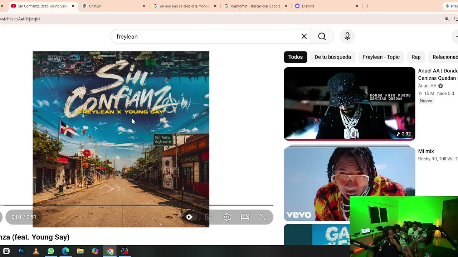Image resolution: width=458 pixels, height=257 pixels.
Task: Close the Sin Confianza YouTube tab
Action: click(x=73, y=6)
